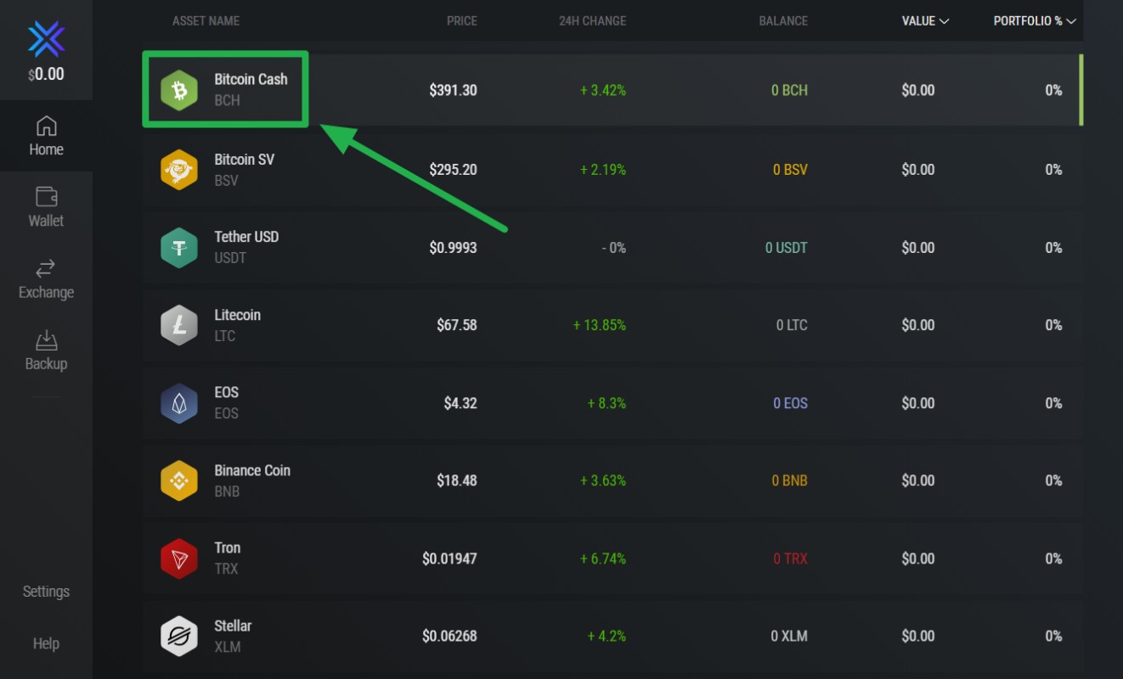Click the PRICE column header

(462, 20)
